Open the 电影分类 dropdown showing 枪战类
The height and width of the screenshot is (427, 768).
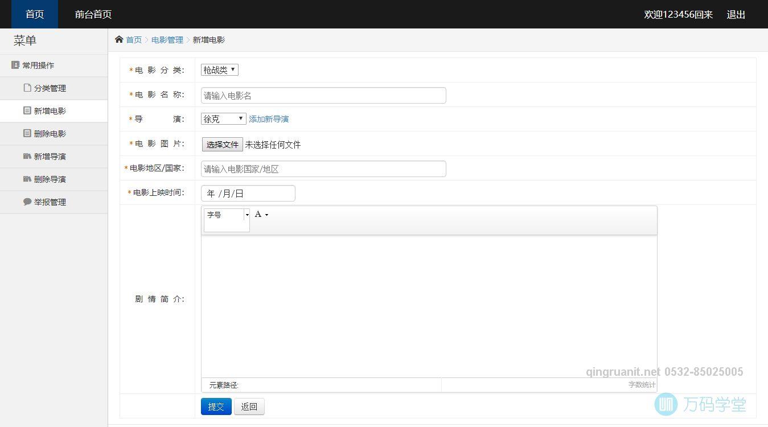click(x=219, y=69)
